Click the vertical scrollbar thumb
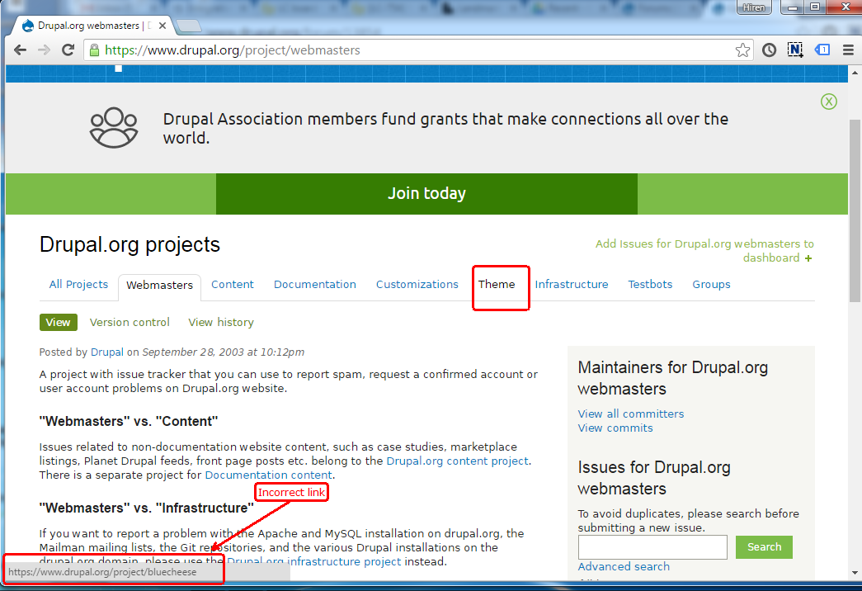862x591 pixels. click(855, 210)
